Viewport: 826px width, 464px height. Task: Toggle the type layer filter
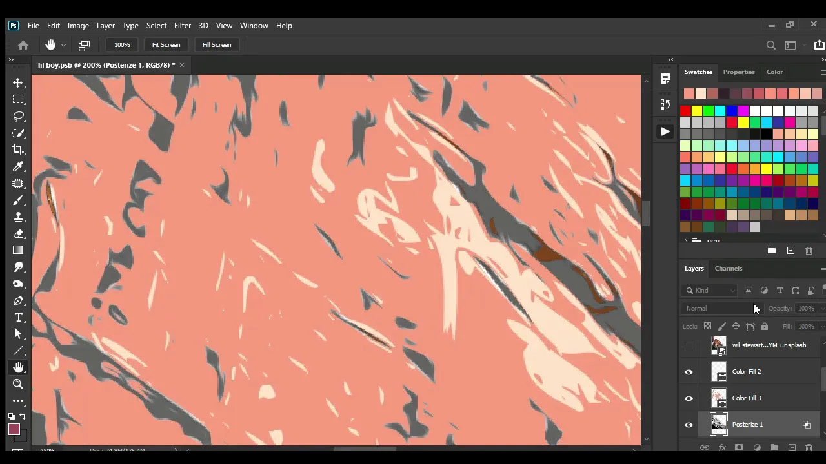click(x=780, y=291)
